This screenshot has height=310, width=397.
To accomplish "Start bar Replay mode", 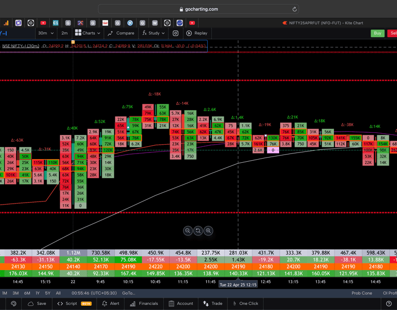I will [197, 33].
